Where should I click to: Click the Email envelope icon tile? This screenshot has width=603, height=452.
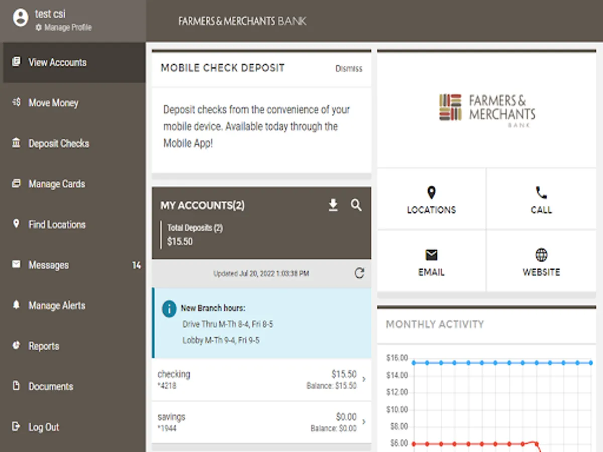[x=431, y=255]
